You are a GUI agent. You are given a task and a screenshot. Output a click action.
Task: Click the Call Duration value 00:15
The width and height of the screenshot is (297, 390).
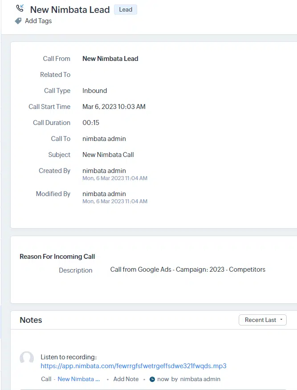tap(91, 123)
